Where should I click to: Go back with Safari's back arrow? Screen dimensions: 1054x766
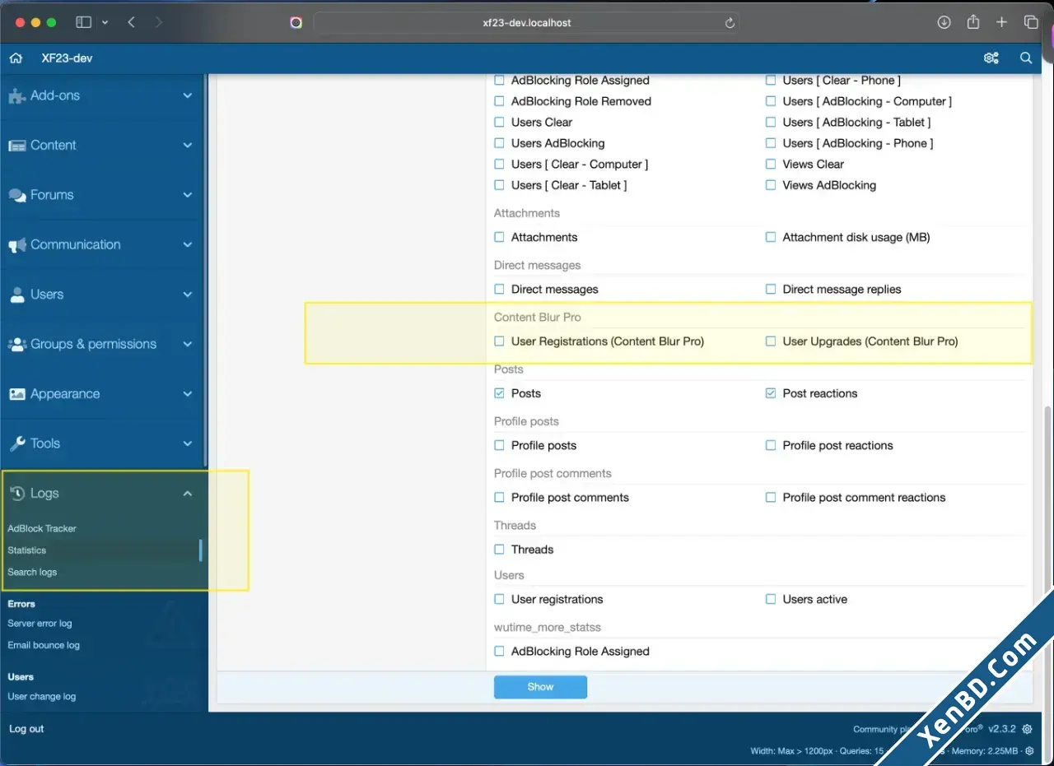131,22
